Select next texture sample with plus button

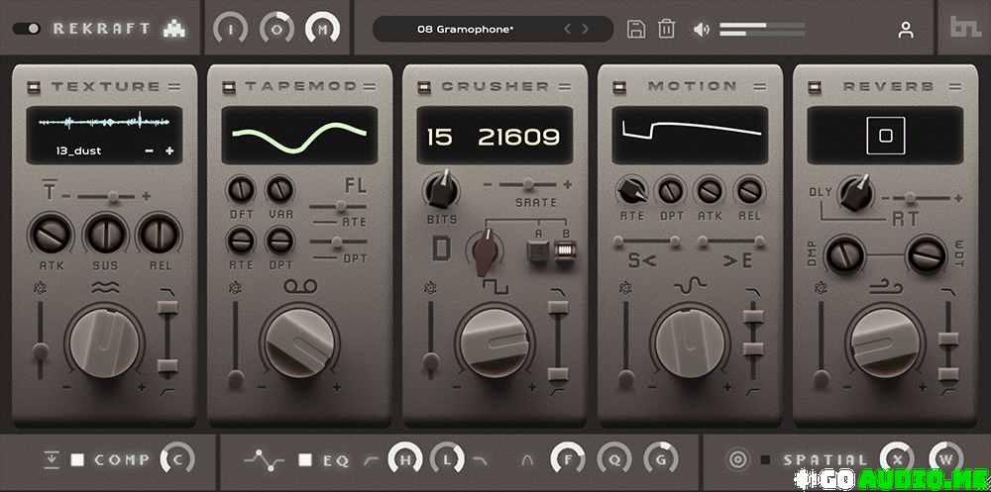coord(169,150)
